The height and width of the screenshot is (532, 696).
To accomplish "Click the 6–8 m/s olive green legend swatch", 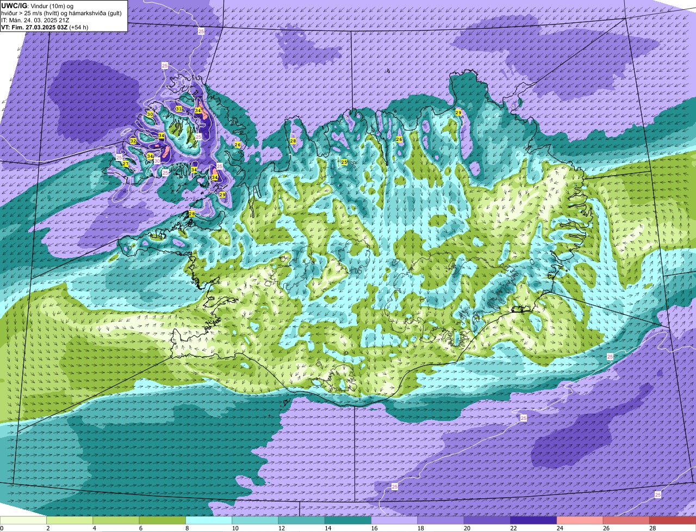I will click(x=162, y=520).
